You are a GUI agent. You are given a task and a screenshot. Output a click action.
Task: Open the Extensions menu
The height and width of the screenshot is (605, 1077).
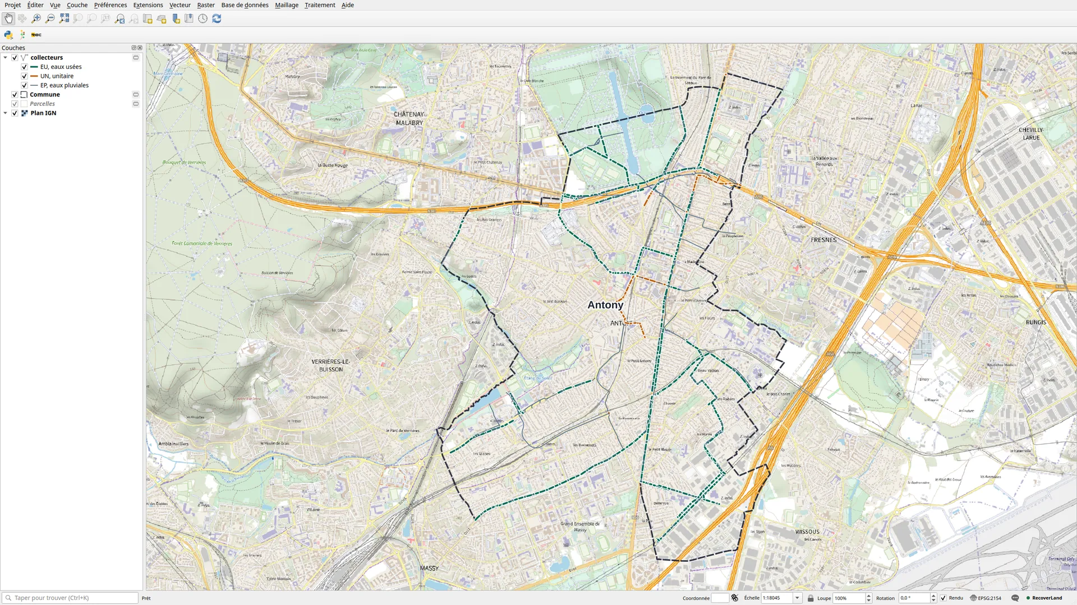(148, 5)
